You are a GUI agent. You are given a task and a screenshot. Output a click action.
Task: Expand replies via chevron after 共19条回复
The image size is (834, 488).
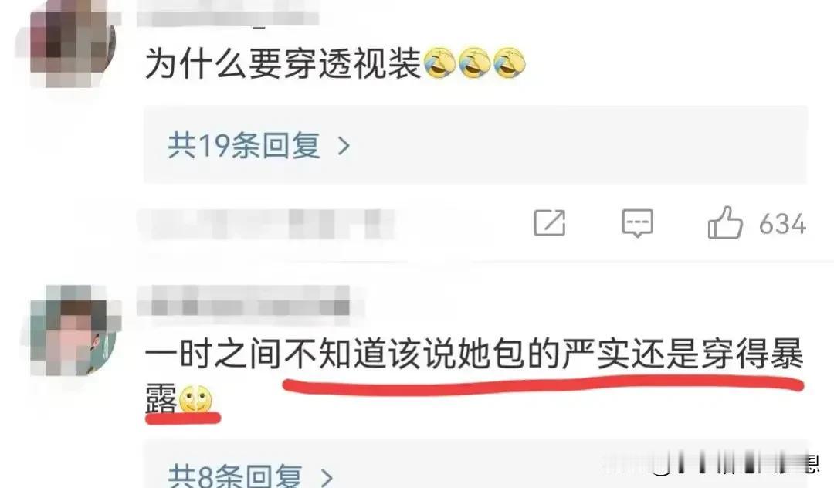344,146
